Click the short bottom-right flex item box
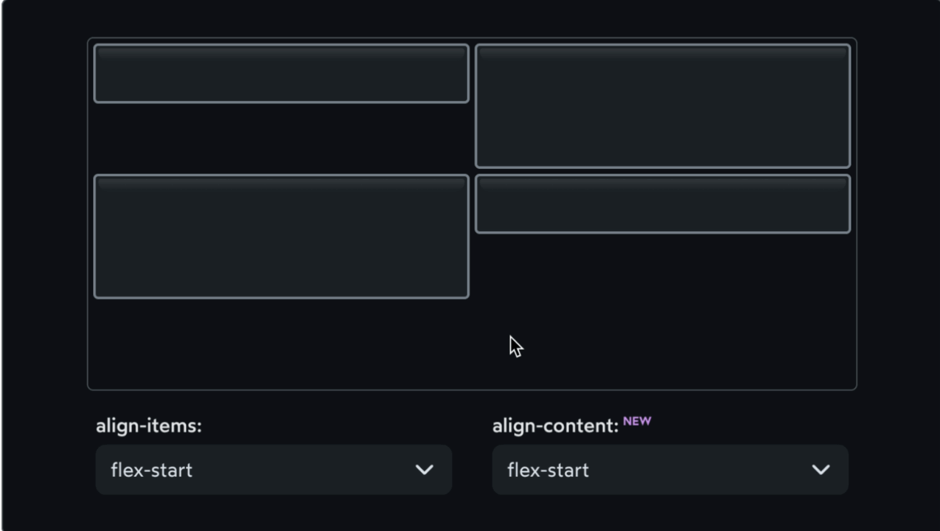940x531 pixels. pos(662,204)
